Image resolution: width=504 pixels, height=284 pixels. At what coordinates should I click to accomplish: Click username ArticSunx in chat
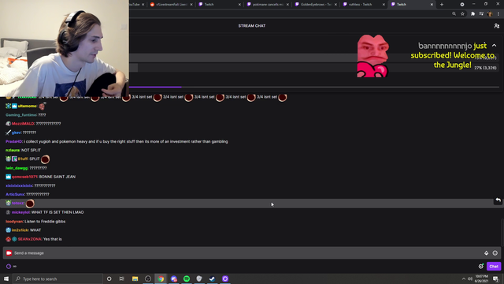(15, 195)
